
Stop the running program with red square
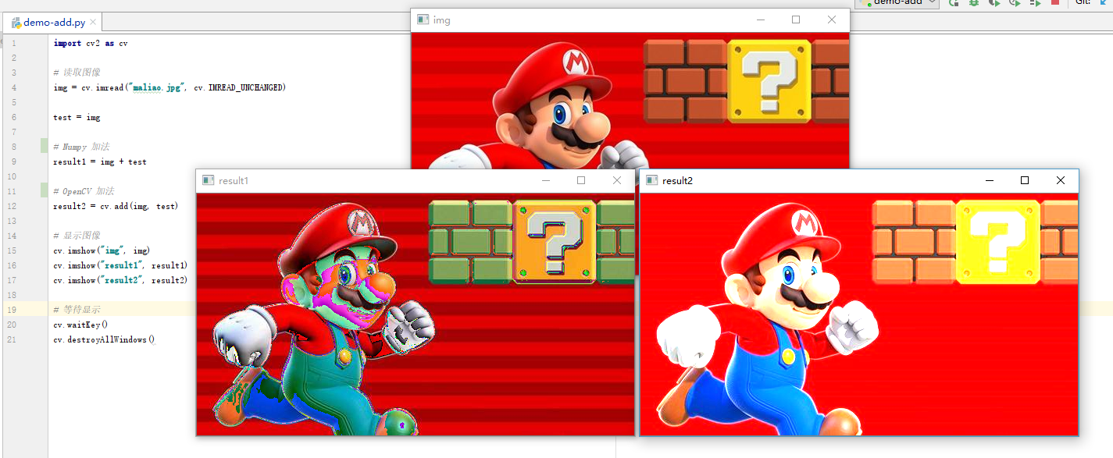coord(1055,2)
